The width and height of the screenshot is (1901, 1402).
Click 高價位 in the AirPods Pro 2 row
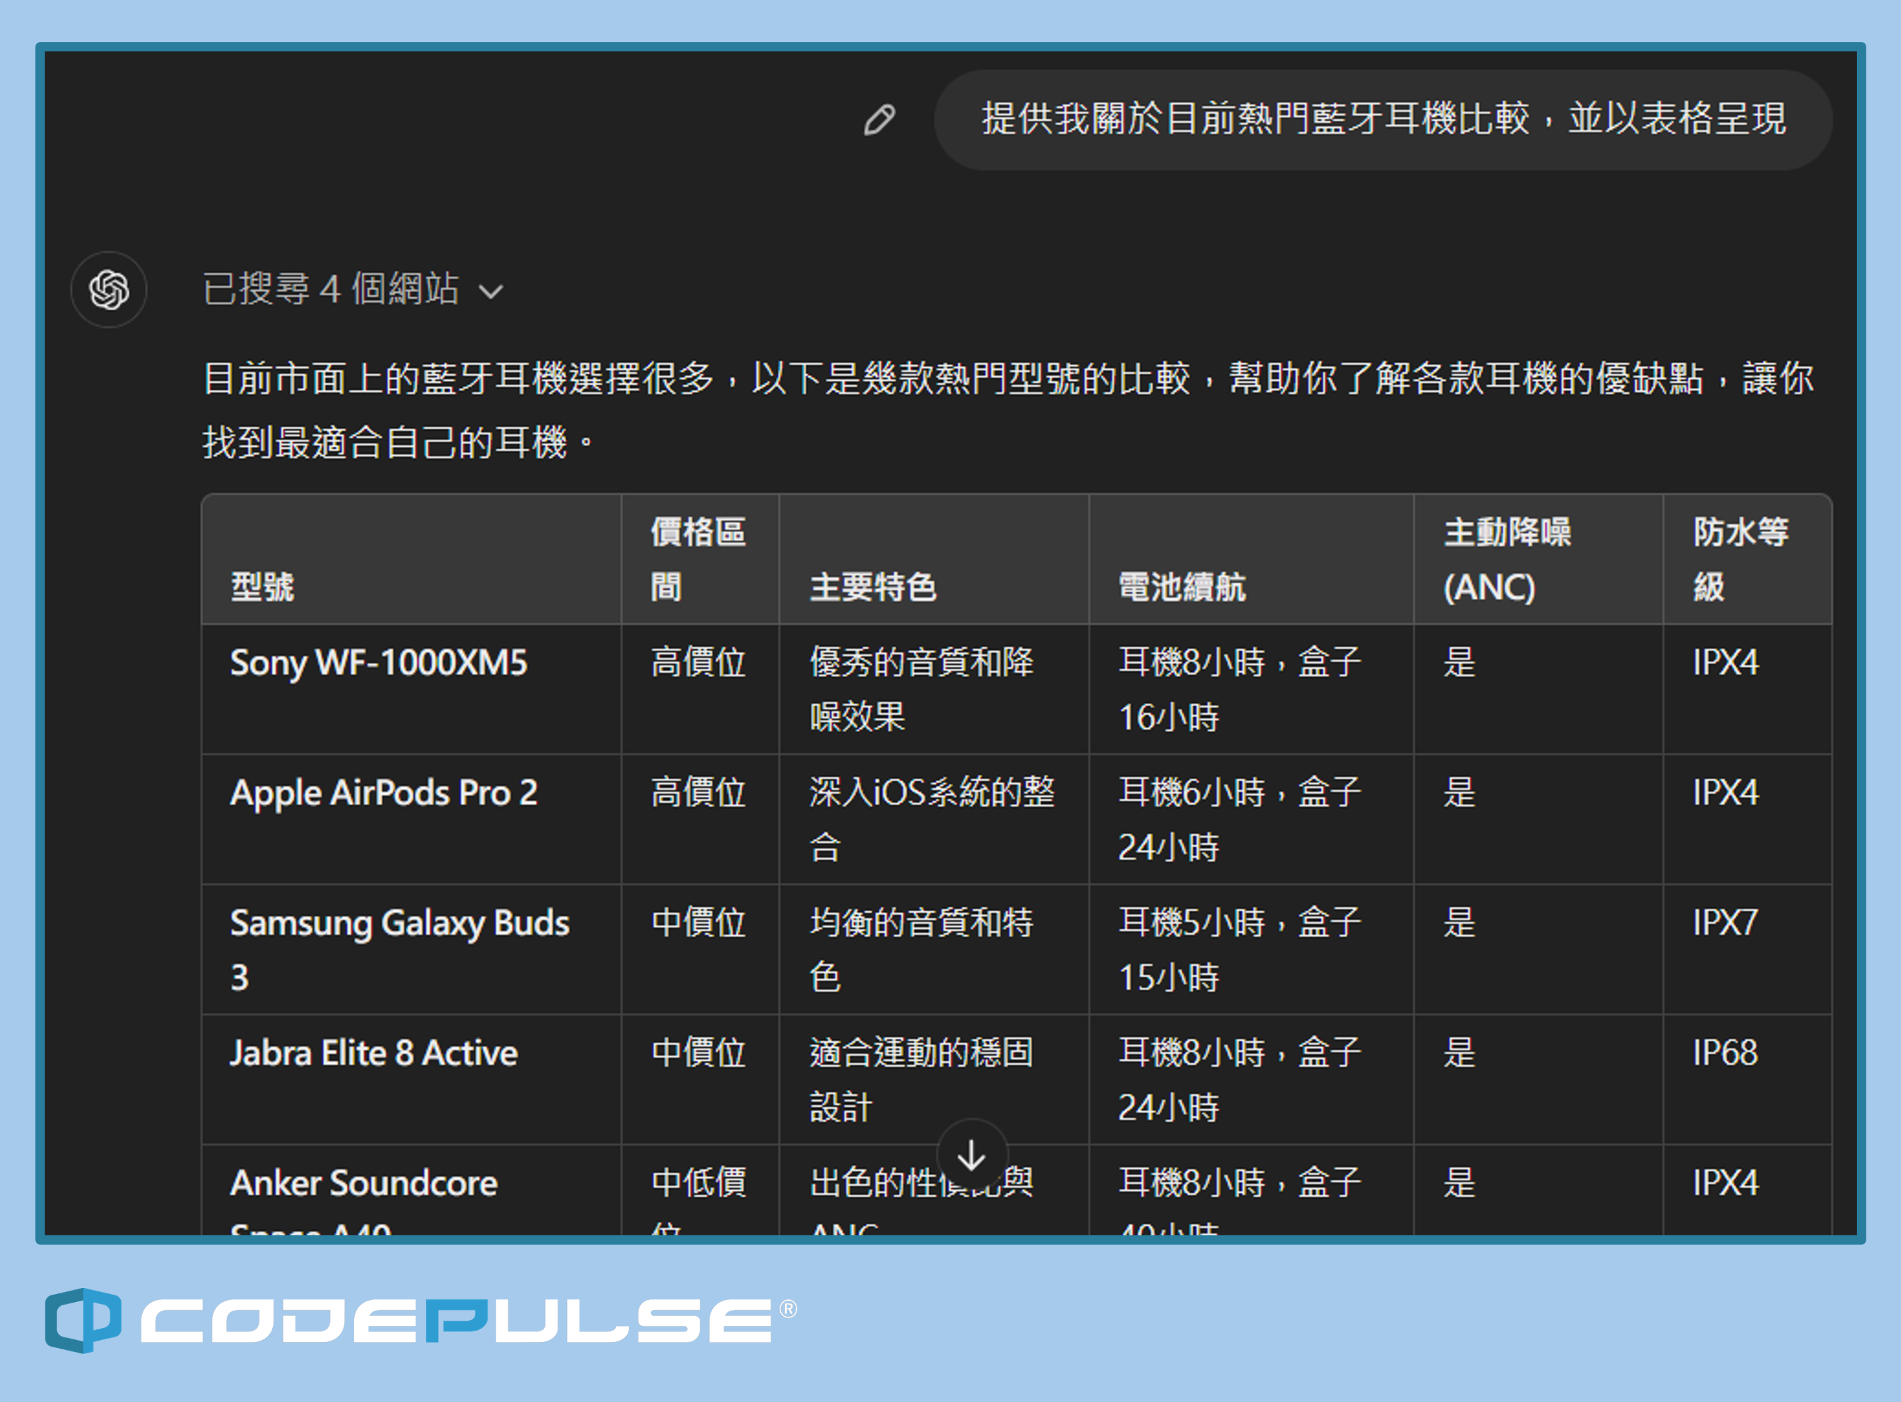(698, 793)
